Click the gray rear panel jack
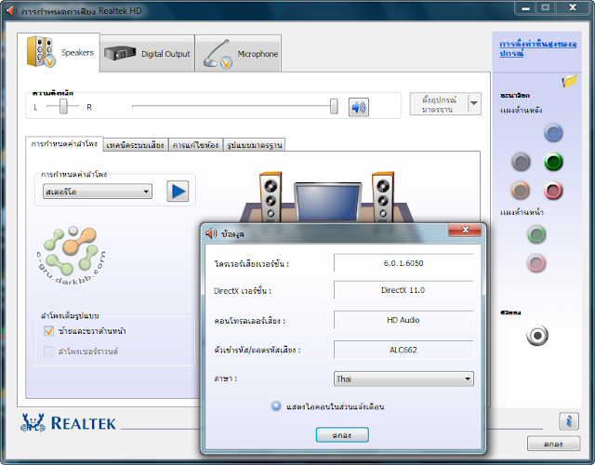 (x=521, y=162)
